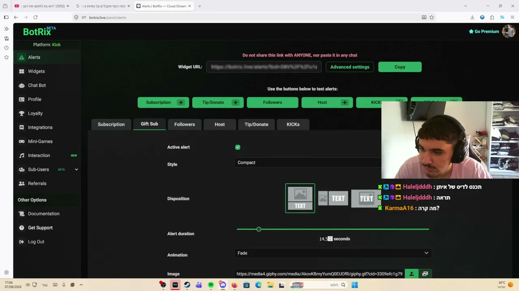Open Advanced settings for widget
The image size is (519, 291).
click(350, 67)
